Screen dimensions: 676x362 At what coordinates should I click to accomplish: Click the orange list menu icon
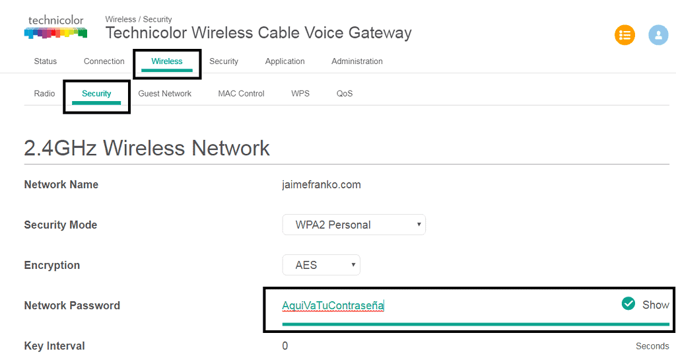[625, 35]
